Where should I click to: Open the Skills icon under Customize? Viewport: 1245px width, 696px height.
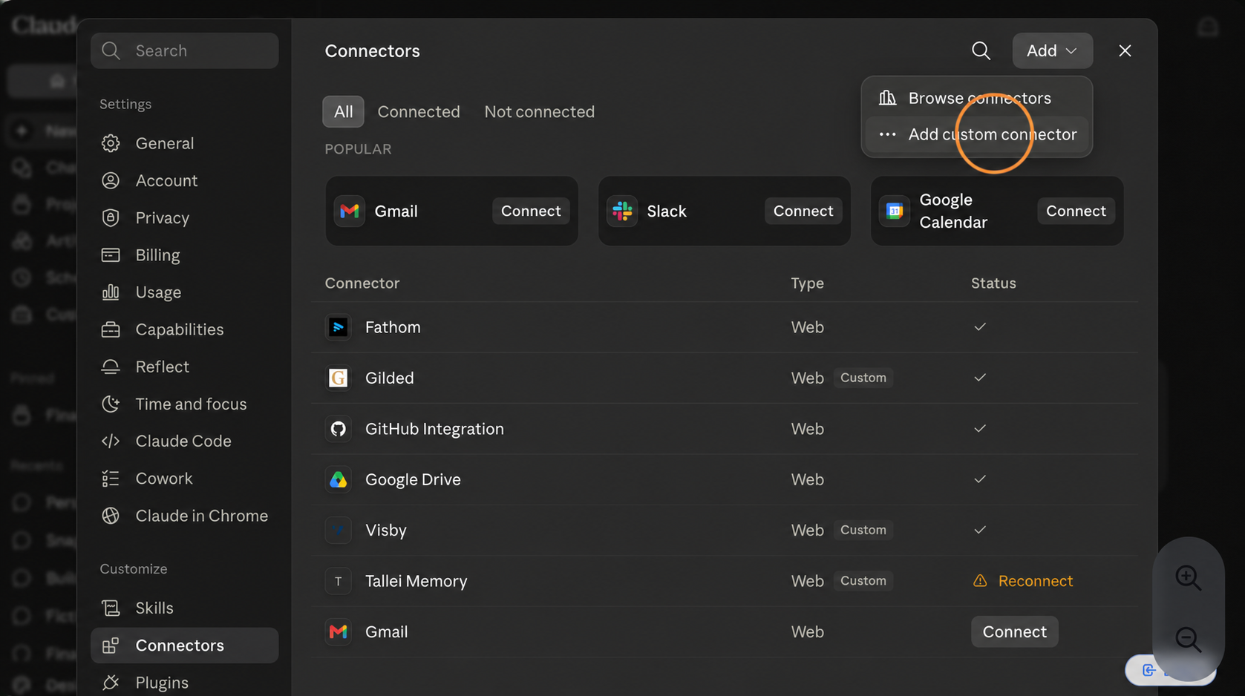click(x=111, y=608)
